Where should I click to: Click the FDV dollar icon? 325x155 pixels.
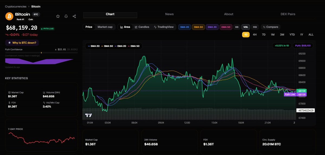click(x=9, y=103)
